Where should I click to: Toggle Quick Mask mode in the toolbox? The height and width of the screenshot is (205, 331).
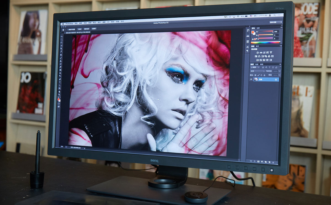[59, 104]
